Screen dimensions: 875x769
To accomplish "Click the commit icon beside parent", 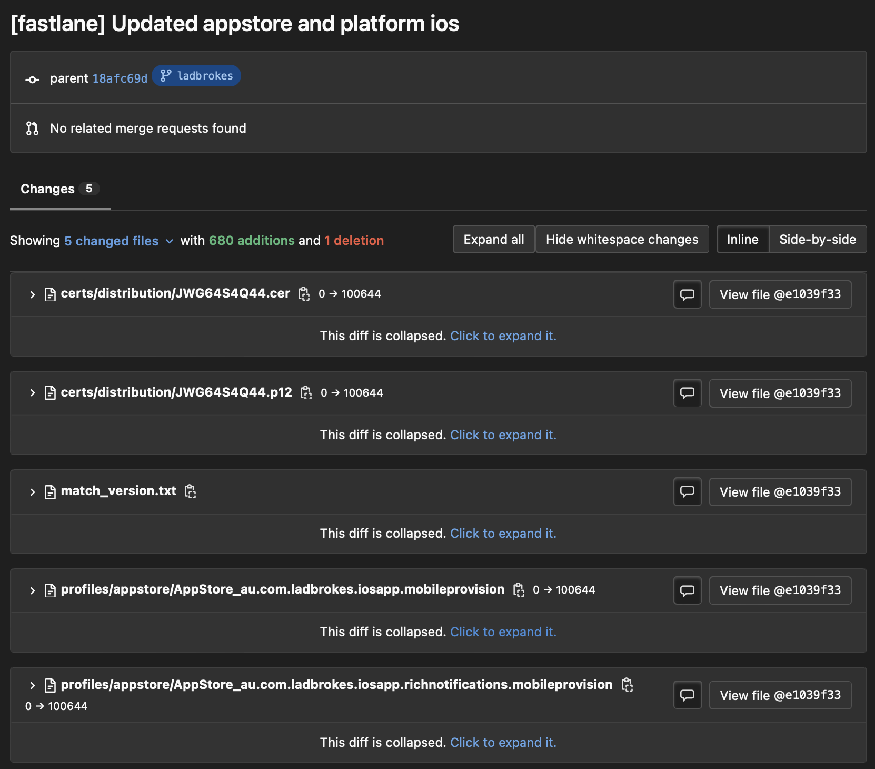I will (32, 80).
